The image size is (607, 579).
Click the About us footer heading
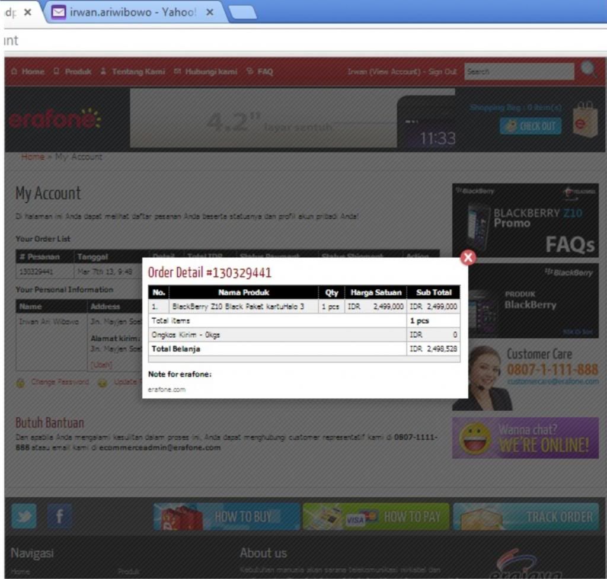263,553
